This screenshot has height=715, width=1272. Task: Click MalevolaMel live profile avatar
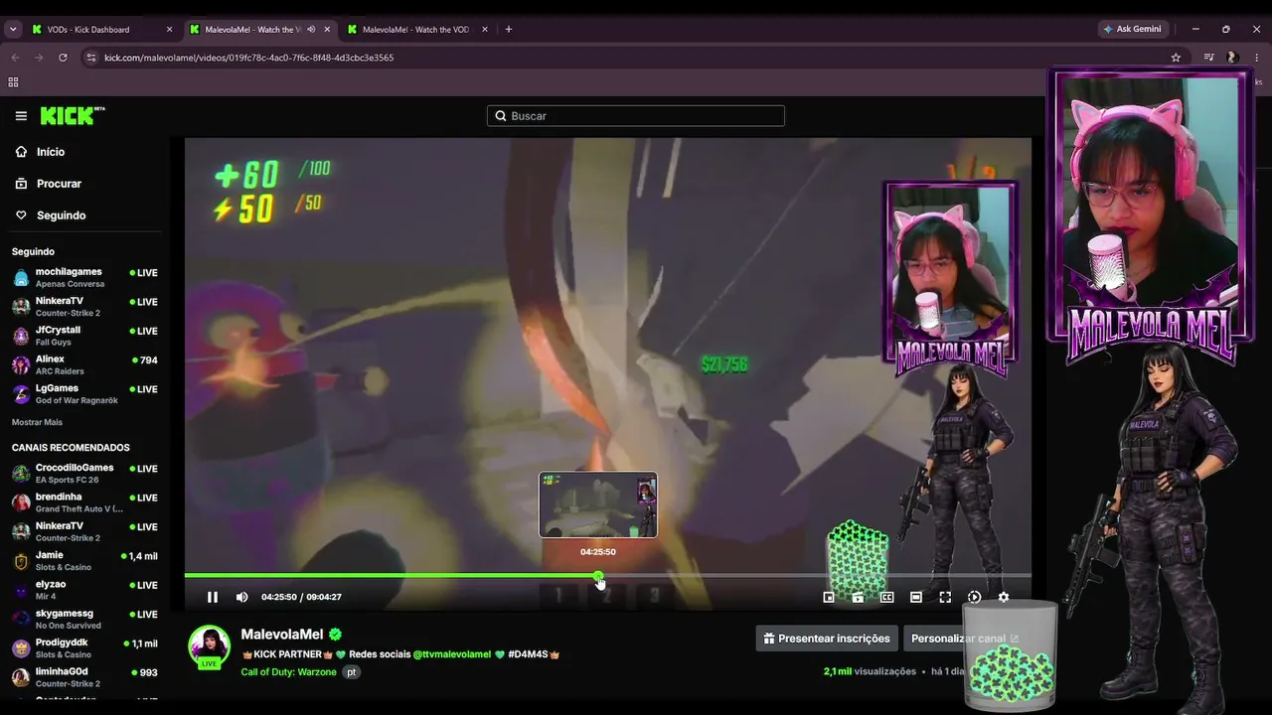coord(210,647)
